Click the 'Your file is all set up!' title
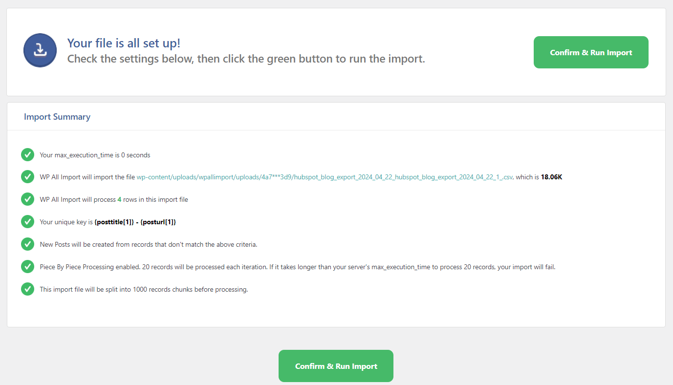 pyautogui.click(x=124, y=43)
